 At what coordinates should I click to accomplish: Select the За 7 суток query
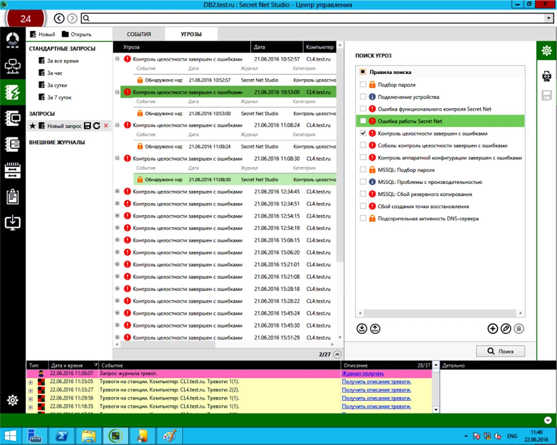[55, 97]
